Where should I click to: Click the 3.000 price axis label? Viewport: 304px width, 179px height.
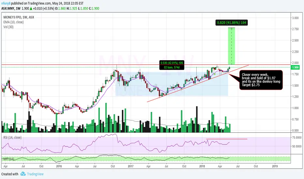click(295, 18)
